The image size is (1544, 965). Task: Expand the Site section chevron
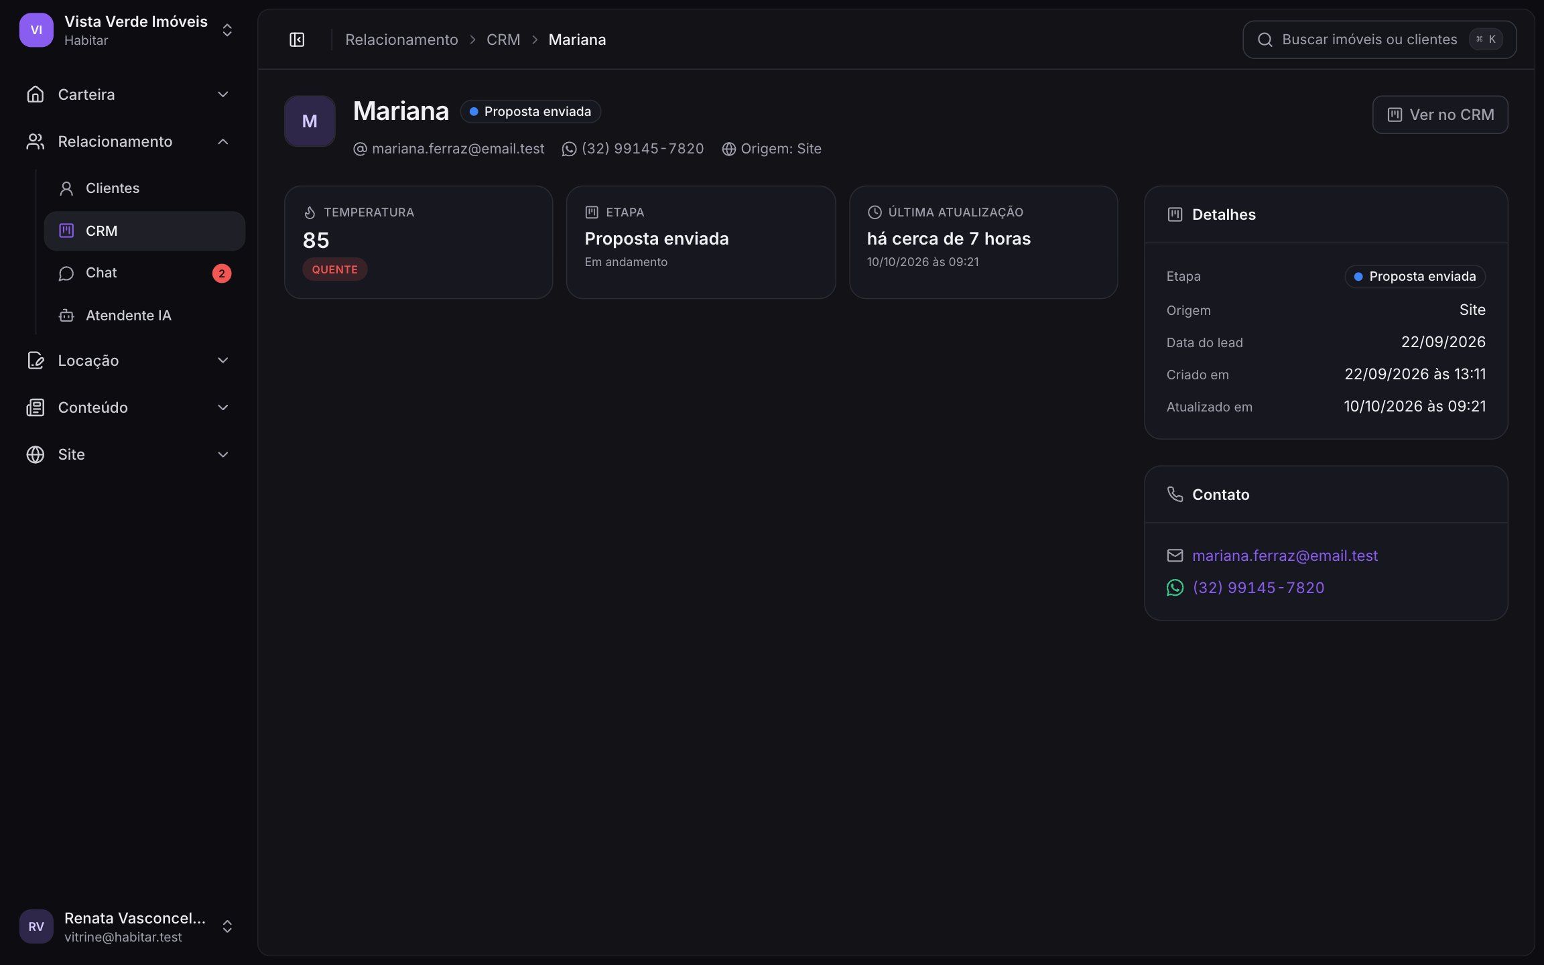223,454
